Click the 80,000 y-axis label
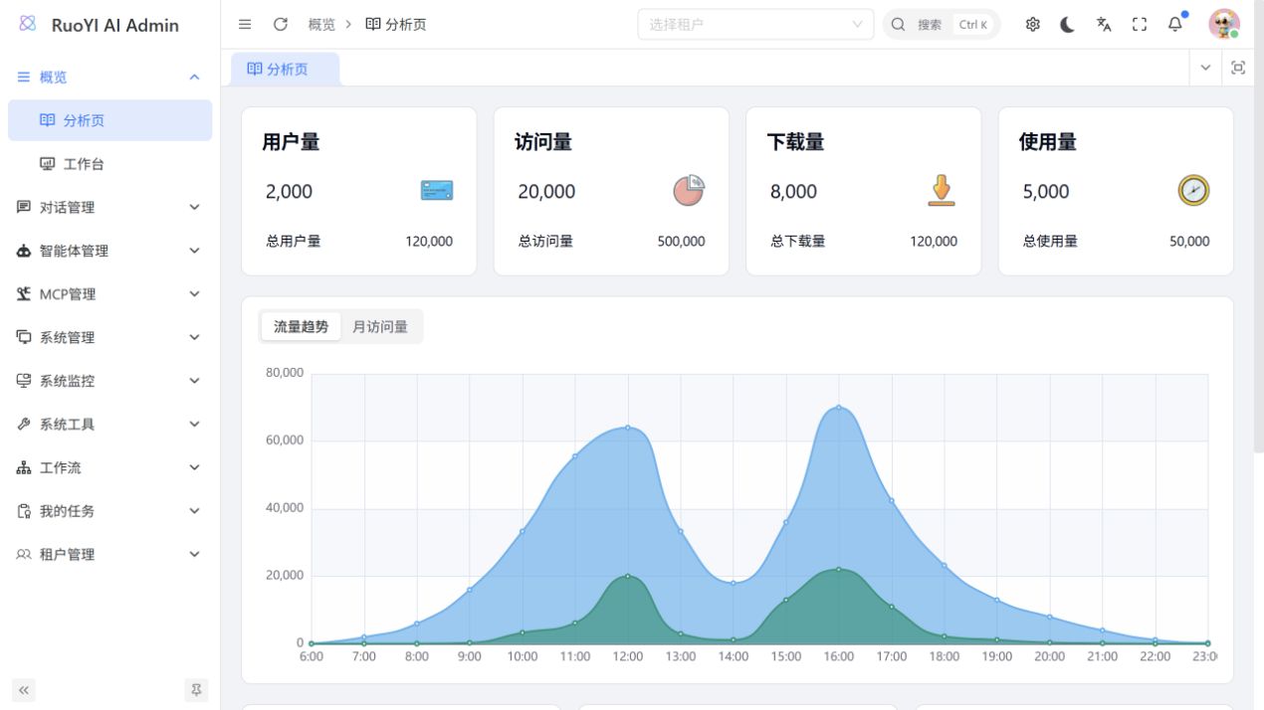The image size is (1264, 710). (x=285, y=373)
